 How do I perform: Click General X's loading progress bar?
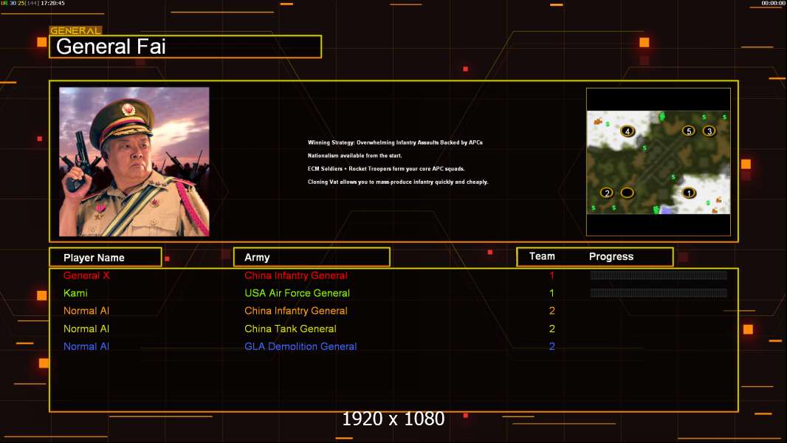(659, 275)
